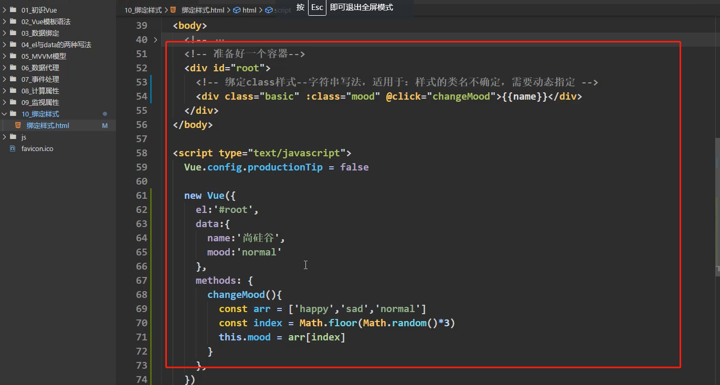Open the html breadcrumb segment

click(249, 10)
